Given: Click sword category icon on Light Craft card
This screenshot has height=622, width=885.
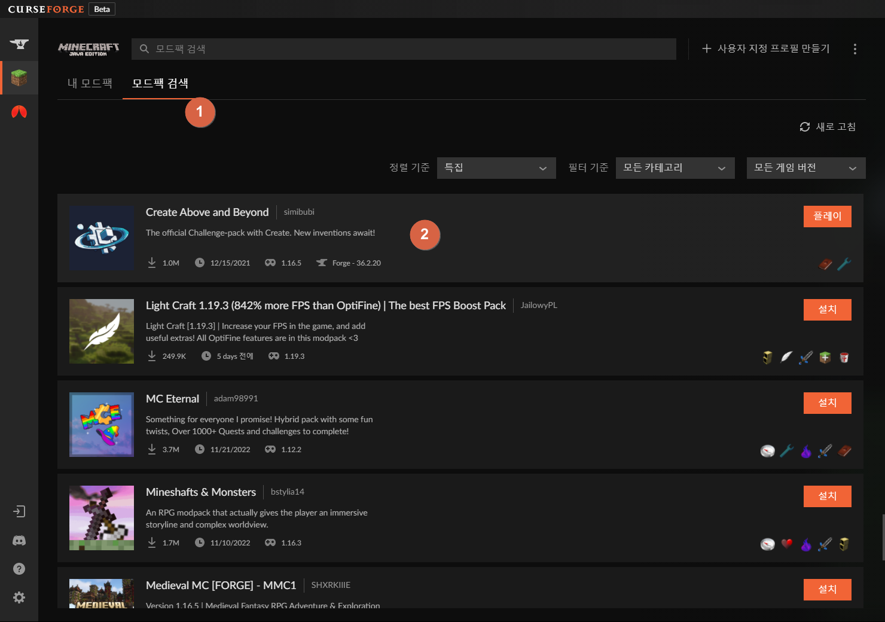Looking at the screenshot, I should pyautogui.click(x=806, y=357).
